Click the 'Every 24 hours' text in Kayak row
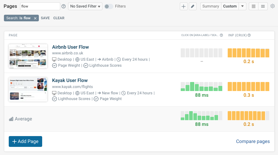Image resolution: width=278 pixels, height=155 pixels. [139, 93]
